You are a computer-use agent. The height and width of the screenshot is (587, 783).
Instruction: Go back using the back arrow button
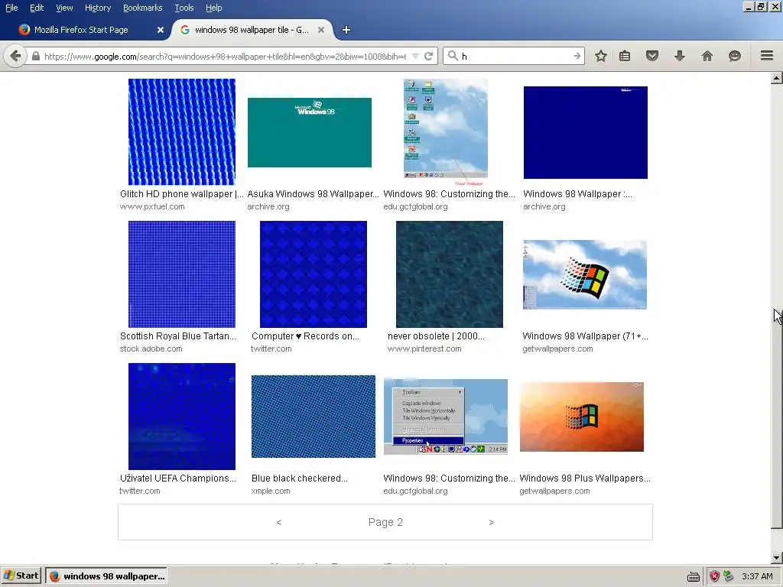coord(15,56)
